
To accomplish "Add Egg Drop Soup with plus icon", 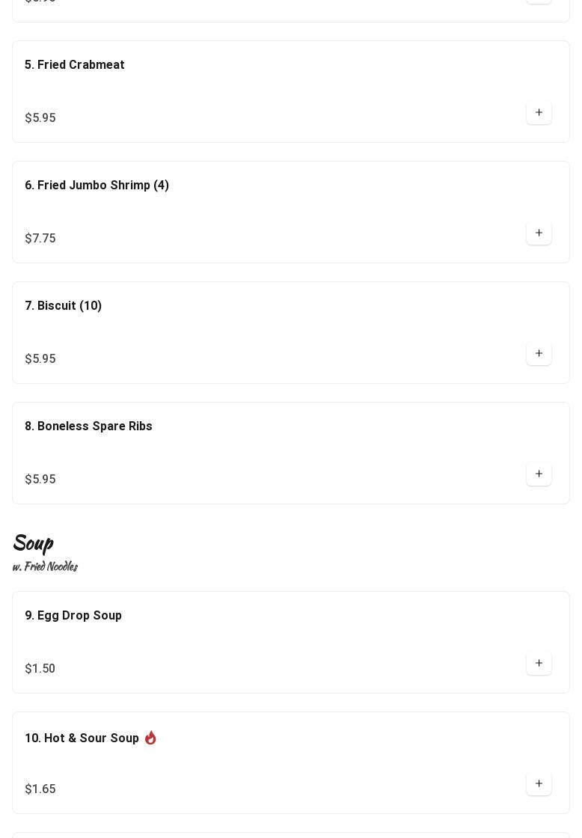I will coord(539,664).
